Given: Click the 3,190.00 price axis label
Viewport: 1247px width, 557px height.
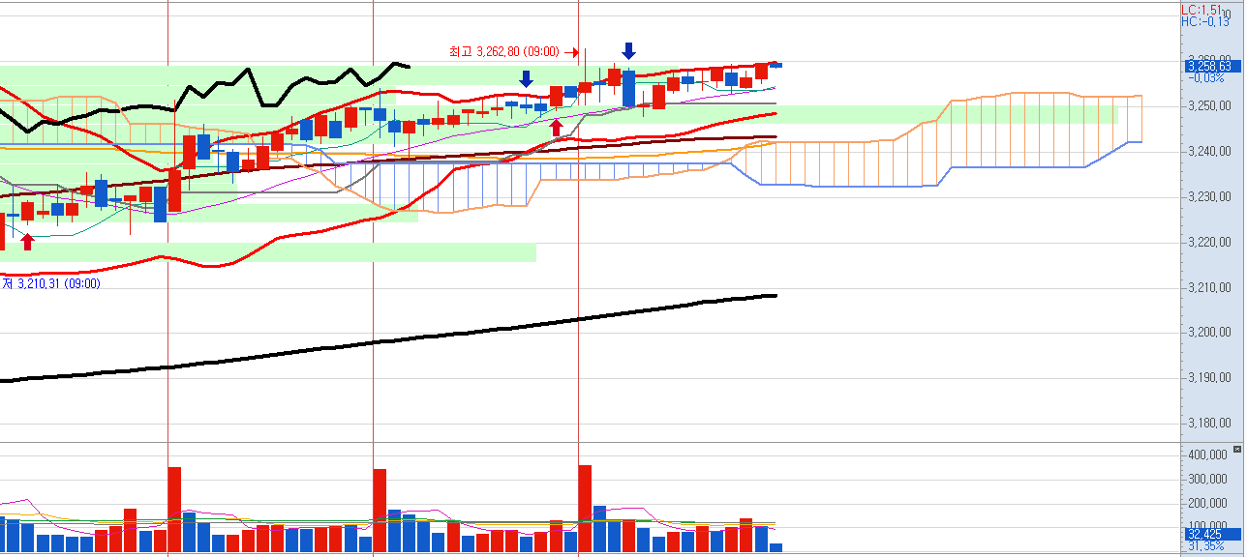Looking at the screenshot, I should coord(1208,378).
